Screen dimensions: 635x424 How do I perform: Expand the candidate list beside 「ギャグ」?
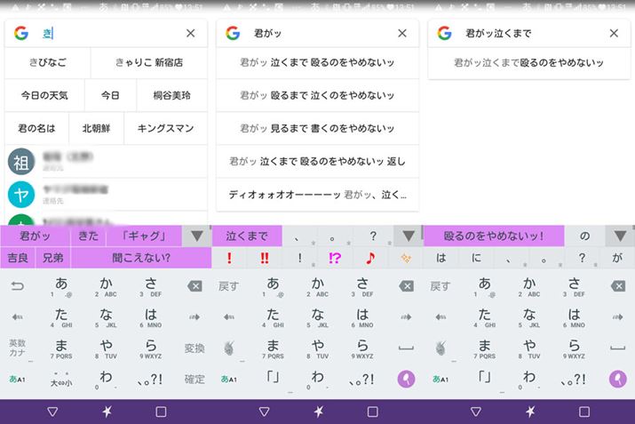pos(196,236)
